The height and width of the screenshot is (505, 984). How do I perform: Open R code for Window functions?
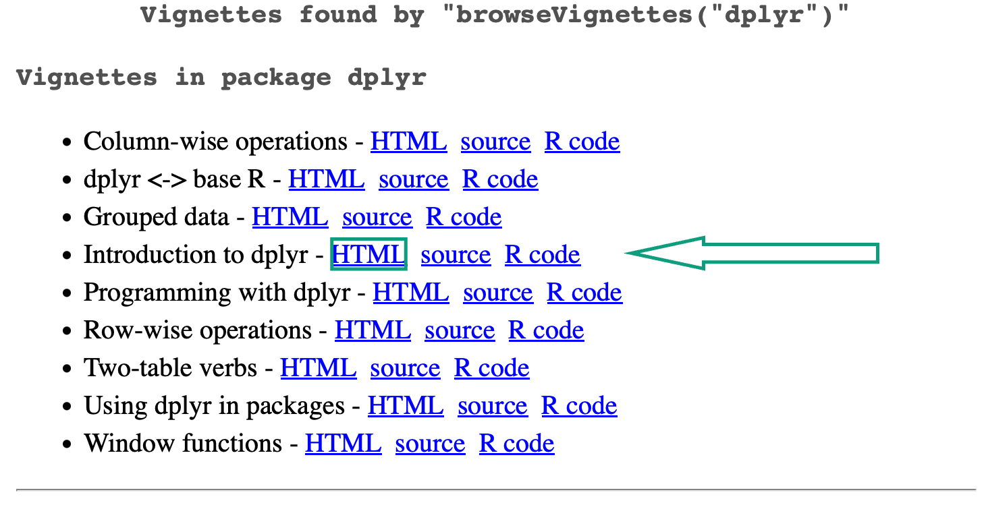[x=517, y=444]
